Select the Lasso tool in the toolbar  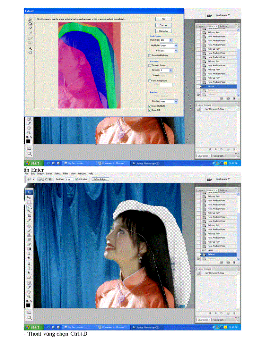coord(29,207)
